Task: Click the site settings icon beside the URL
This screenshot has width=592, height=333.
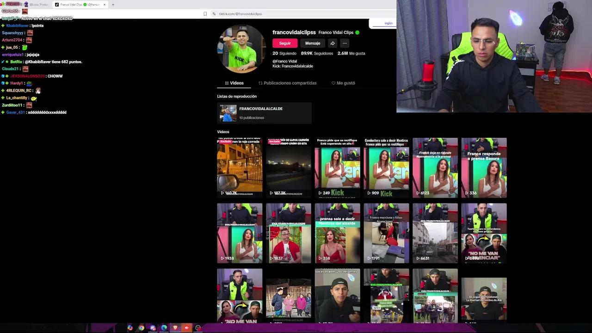Action: point(214,14)
